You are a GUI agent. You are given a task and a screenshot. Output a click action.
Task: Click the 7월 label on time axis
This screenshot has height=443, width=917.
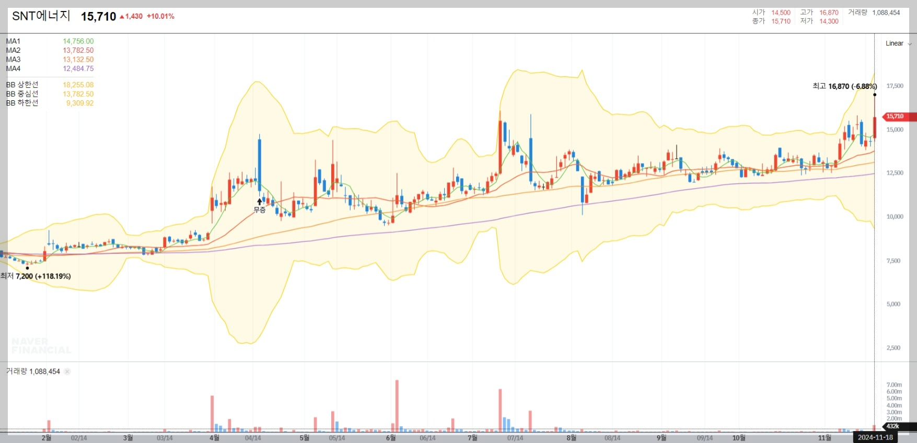[472, 438]
